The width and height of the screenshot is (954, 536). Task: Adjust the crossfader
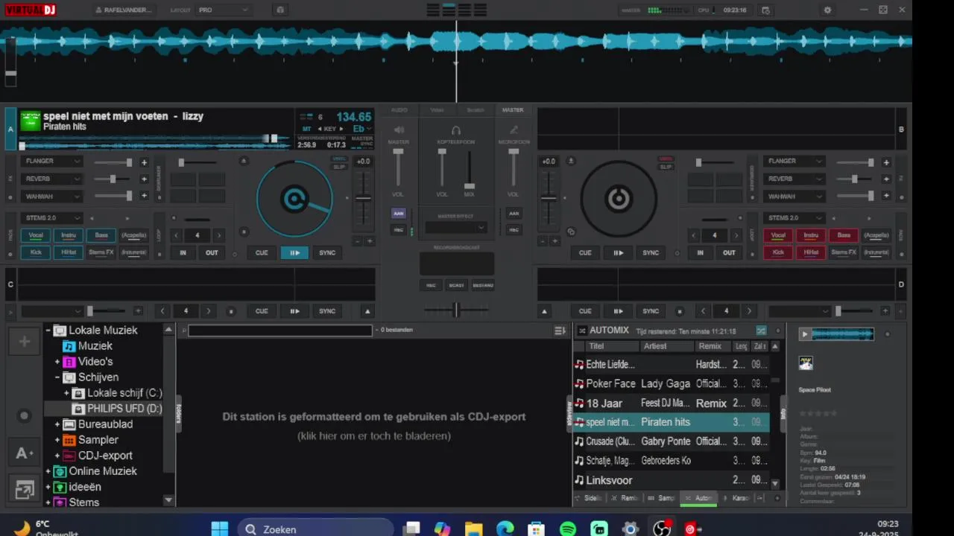456,310
